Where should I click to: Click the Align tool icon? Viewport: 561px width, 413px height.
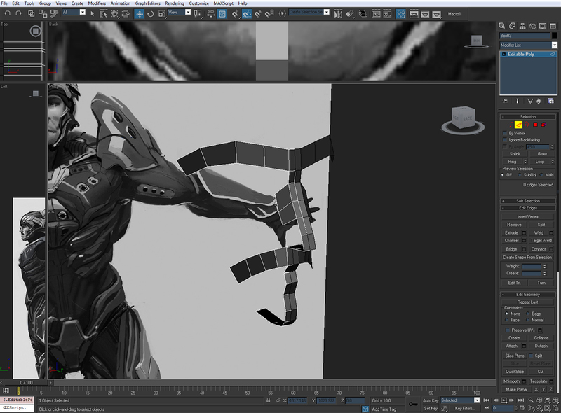coord(350,14)
